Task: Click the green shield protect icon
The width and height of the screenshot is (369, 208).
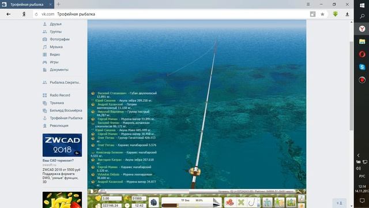Action: point(336,14)
